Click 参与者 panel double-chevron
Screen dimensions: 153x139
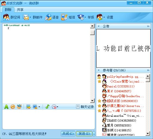(148, 70)
